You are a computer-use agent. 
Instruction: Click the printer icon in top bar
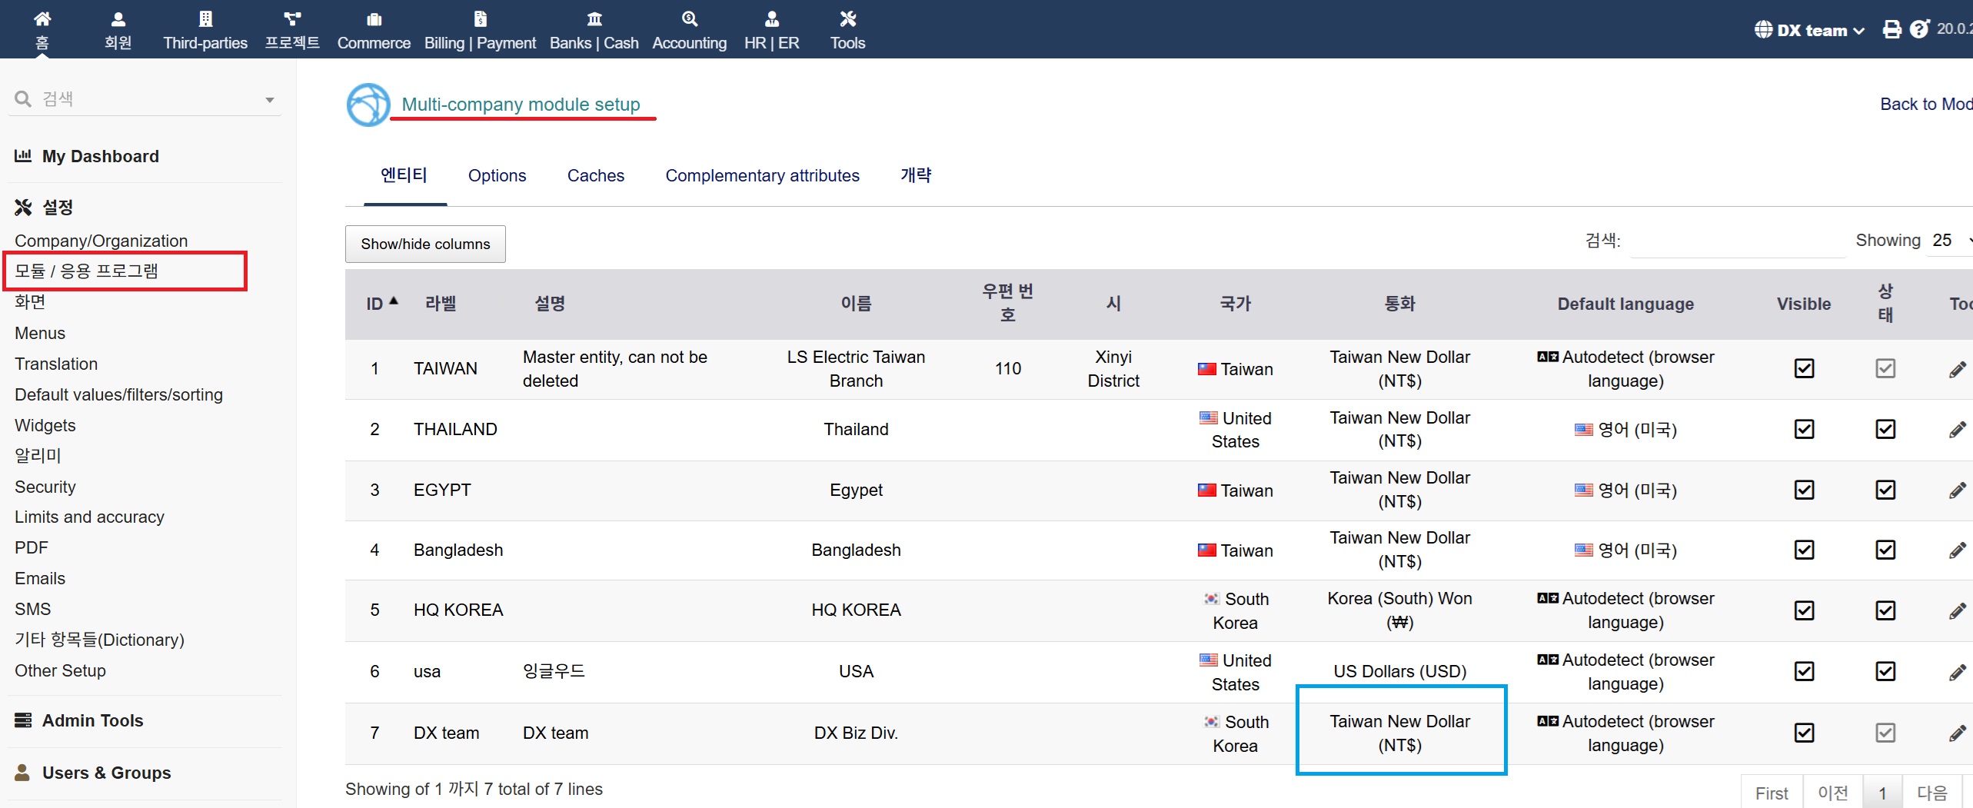(x=1891, y=30)
